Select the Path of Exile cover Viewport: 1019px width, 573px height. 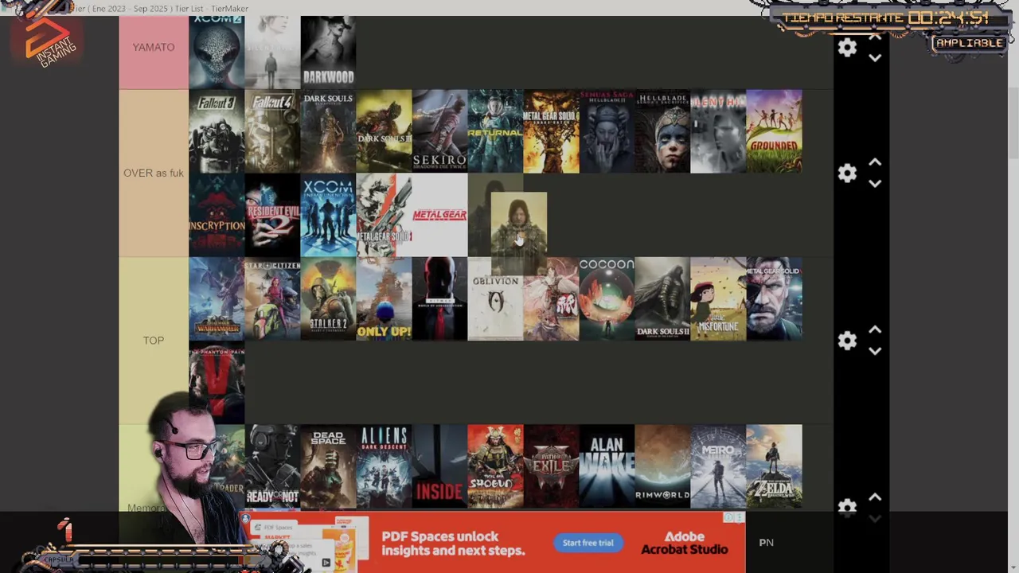[x=551, y=466]
